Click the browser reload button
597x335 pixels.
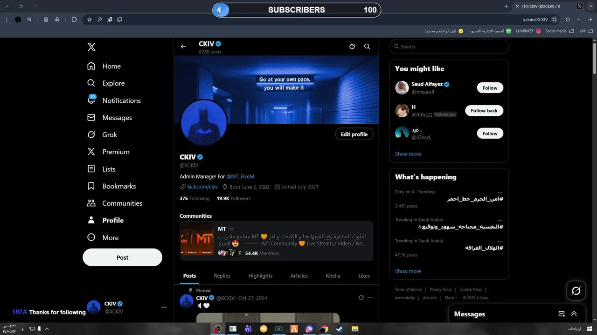(568, 20)
